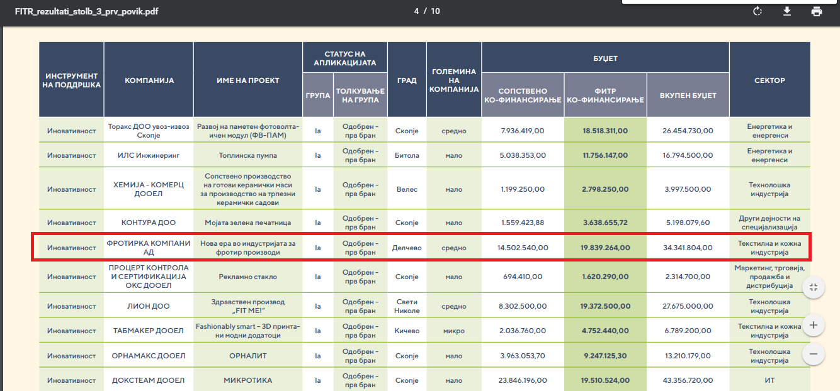The height and width of the screenshot is (391, 840).
Task: Select company КОНТУРА ДОО
Action: click(149, 223)
